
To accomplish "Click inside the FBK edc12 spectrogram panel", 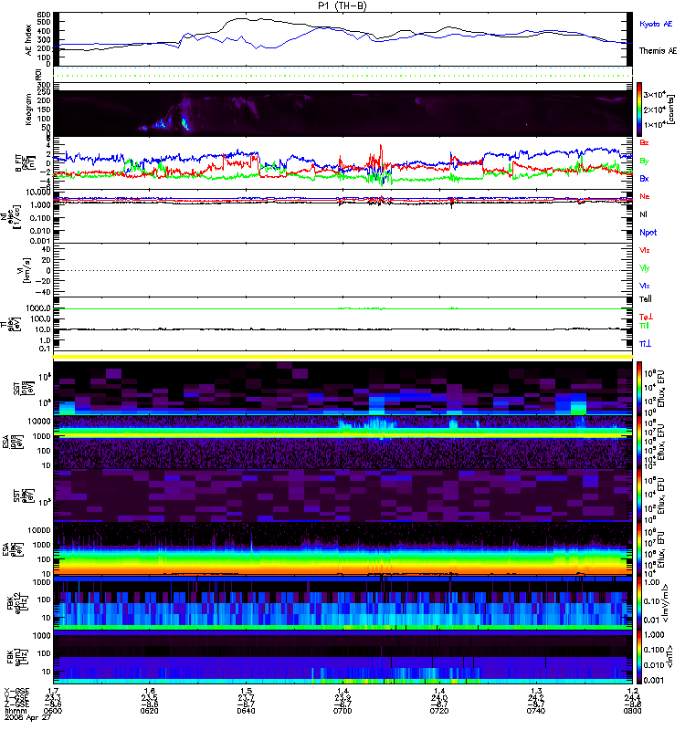I will click(342, 603).
